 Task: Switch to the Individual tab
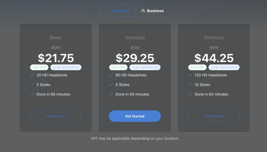118,11
